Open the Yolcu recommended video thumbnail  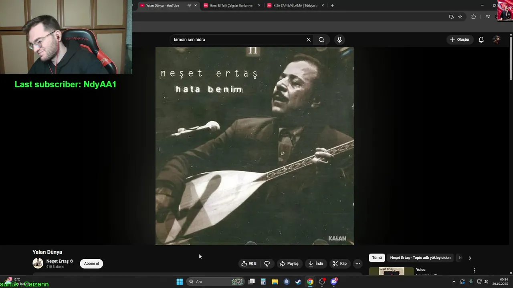pos(391,271)
